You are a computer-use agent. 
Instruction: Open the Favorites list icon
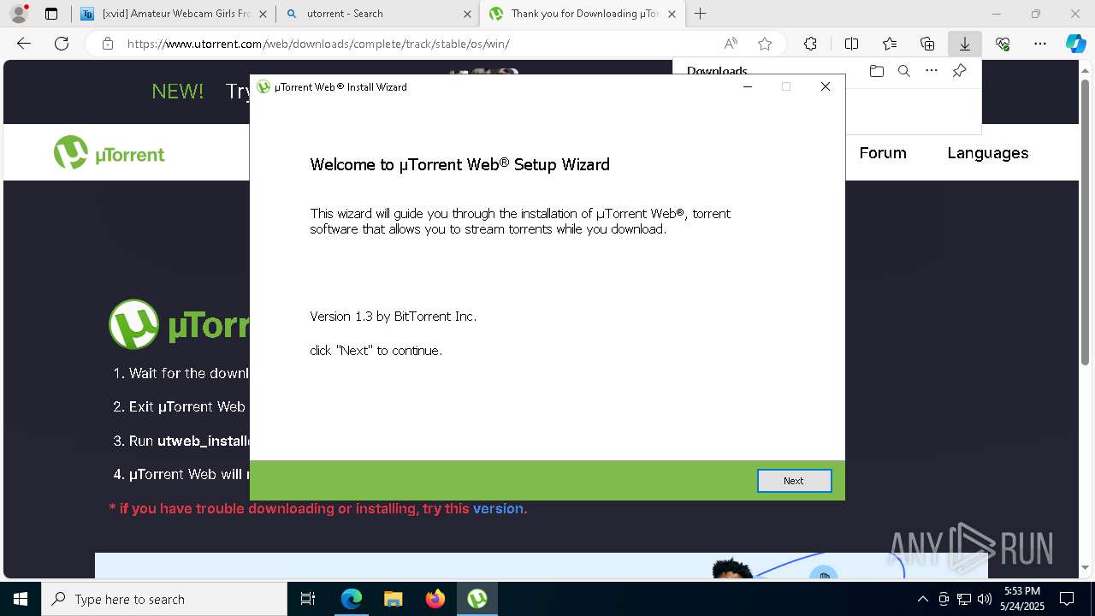click(x=890, y=44)
